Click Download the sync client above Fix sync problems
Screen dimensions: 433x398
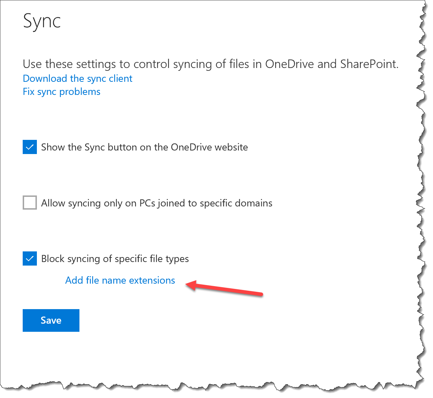[77, 78]
